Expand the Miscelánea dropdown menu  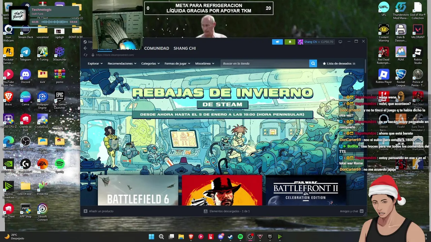coord(205,64)
